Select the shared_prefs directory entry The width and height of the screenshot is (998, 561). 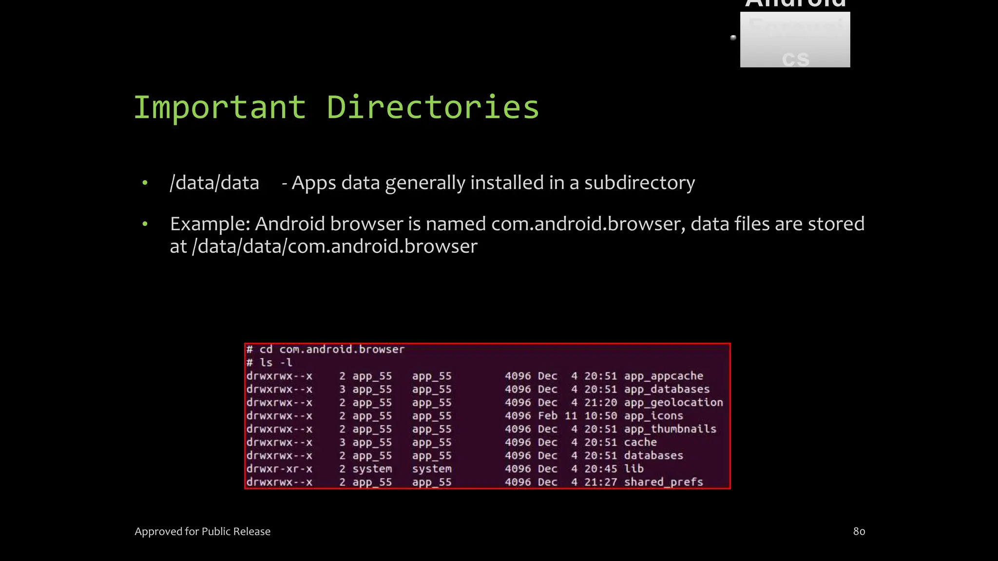[663, 482]
